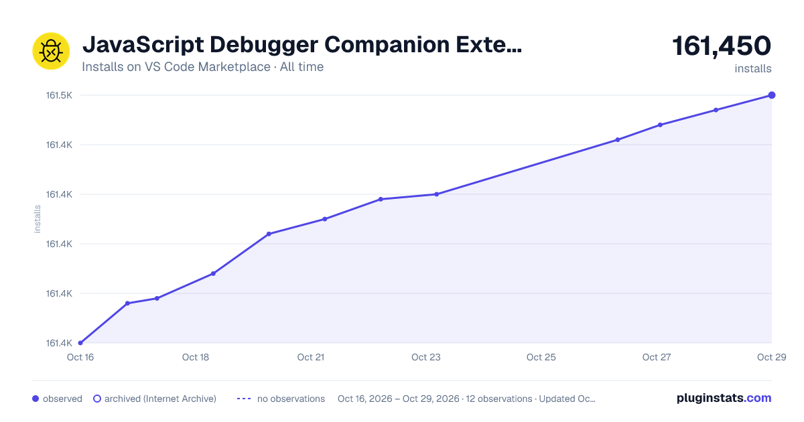804x422 pixels.
Task: Click the 'Oct 25' x-axis label
Action: click(541, 357)
